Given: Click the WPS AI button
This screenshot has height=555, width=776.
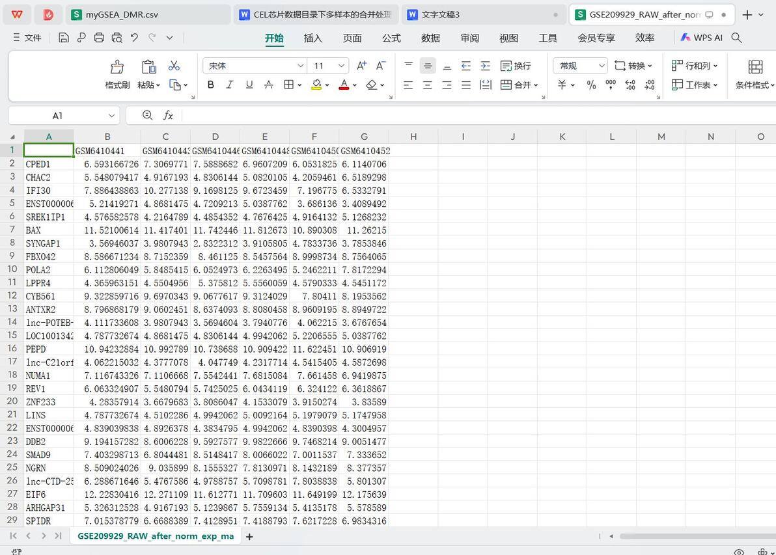Looking at the screenshot, I should point(702,38).
